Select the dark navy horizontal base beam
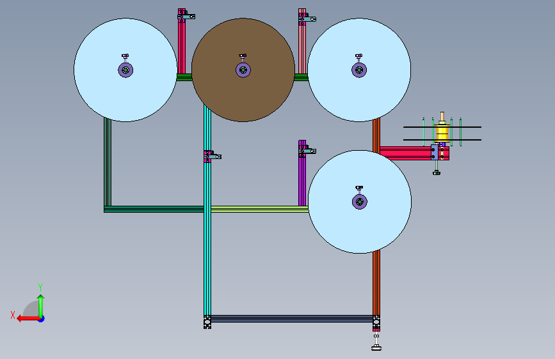This screenshot has width=555, height=359. pyautogui.click(x=292, y=319)
